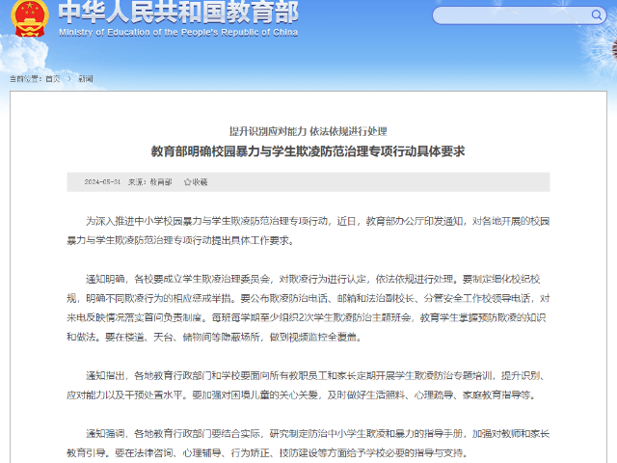Click the bold article headline 教育部明确校园暴力
Screen dimensions: 617x463
click(308, 151)
